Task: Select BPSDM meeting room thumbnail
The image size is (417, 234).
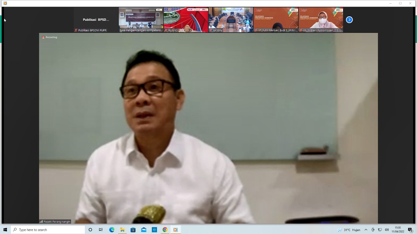Action: tap(231, 20)
